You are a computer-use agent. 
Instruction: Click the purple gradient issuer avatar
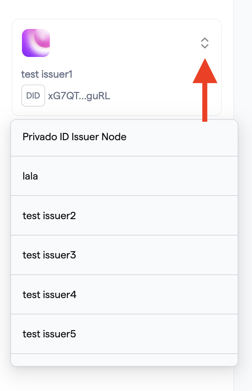36,43
